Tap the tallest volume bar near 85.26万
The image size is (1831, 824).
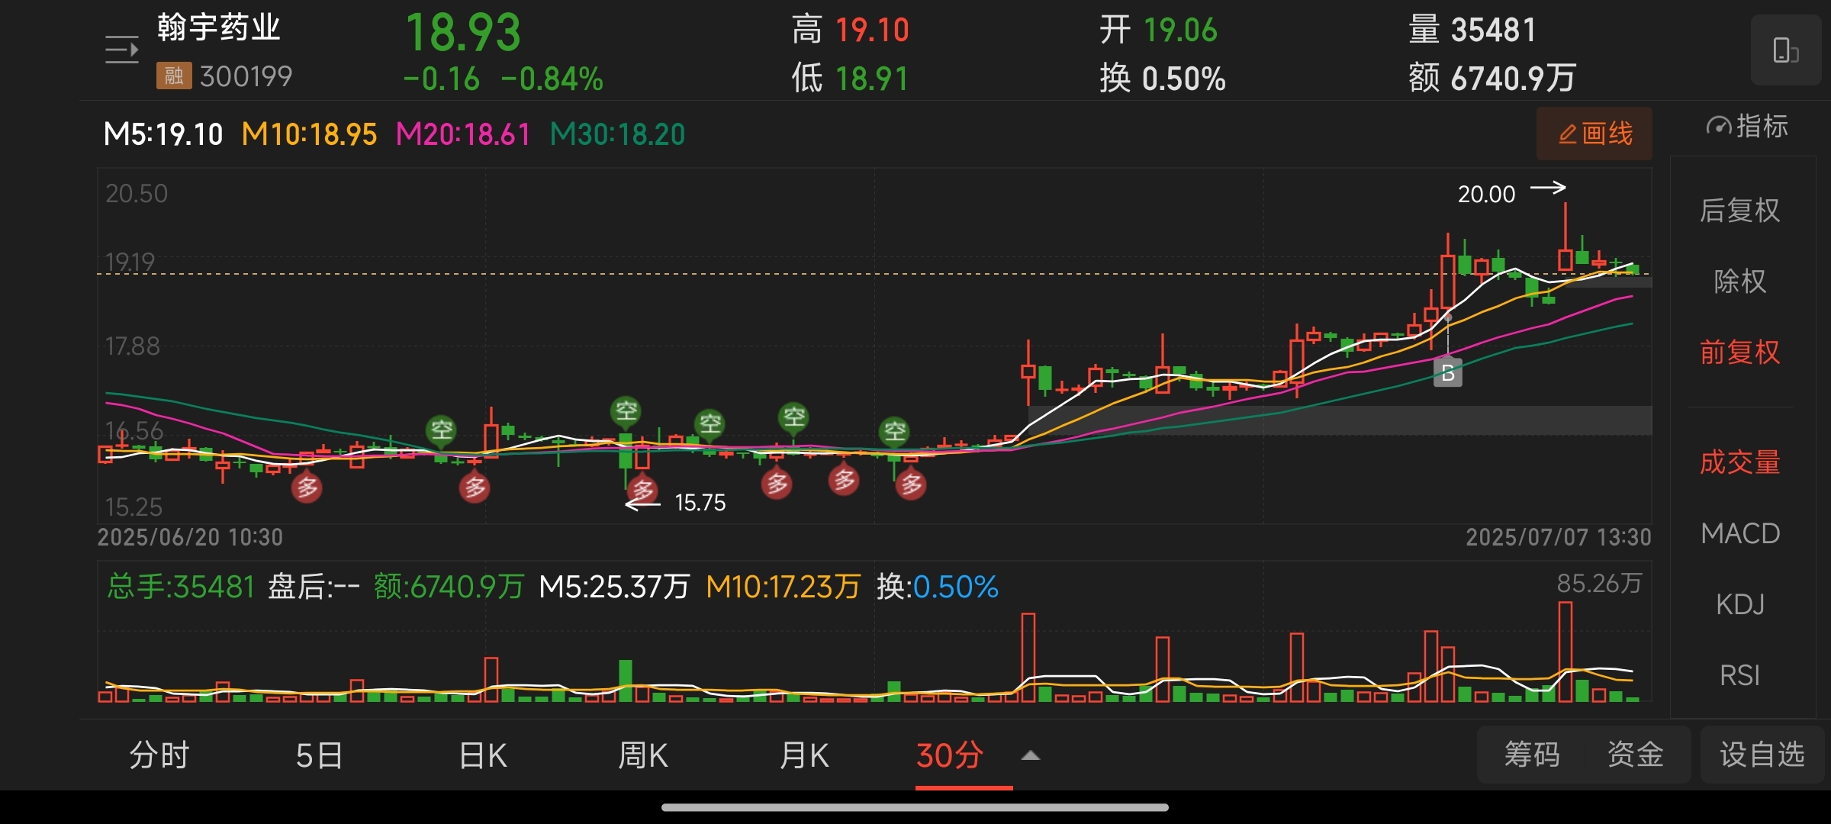[1566, 652]
